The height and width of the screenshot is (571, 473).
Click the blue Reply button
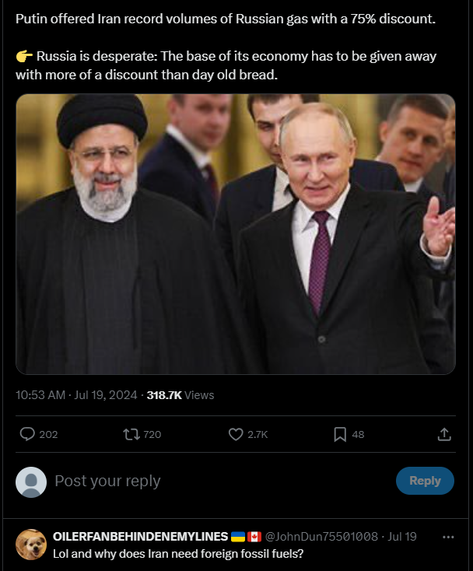point(424,481)
